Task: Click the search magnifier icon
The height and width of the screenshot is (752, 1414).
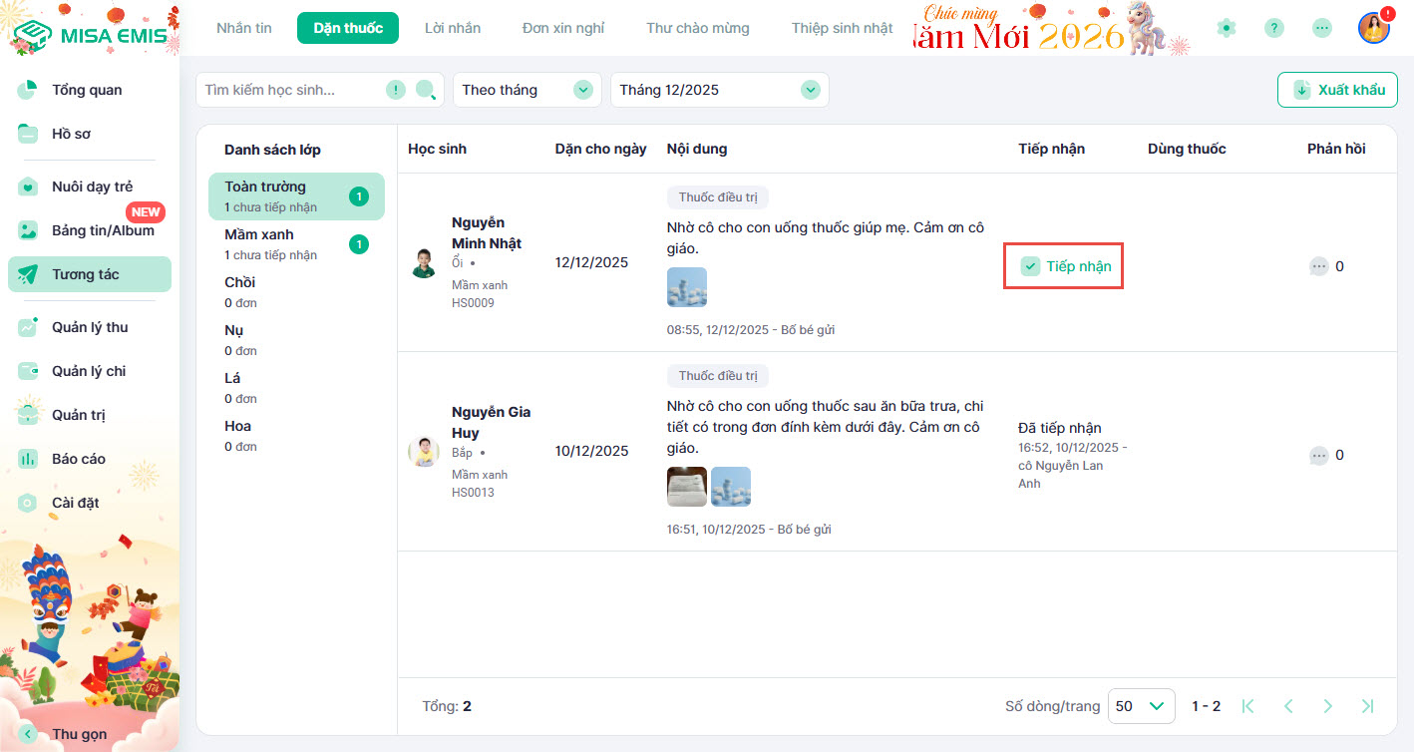Action: [x=426, y=90]
